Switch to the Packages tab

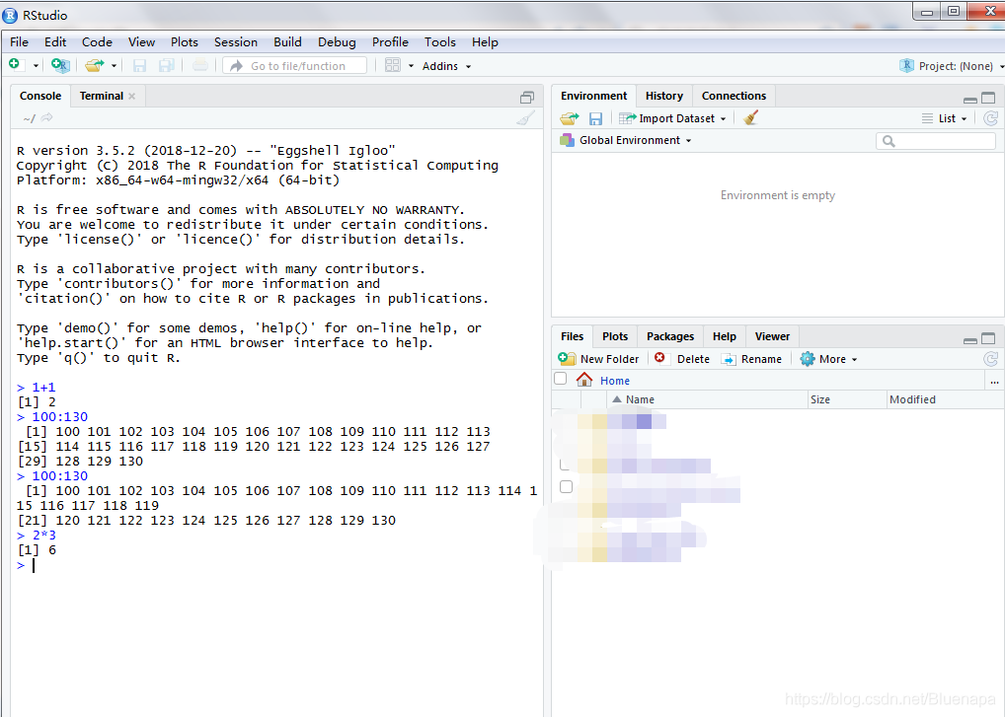(x=669, y=336)
